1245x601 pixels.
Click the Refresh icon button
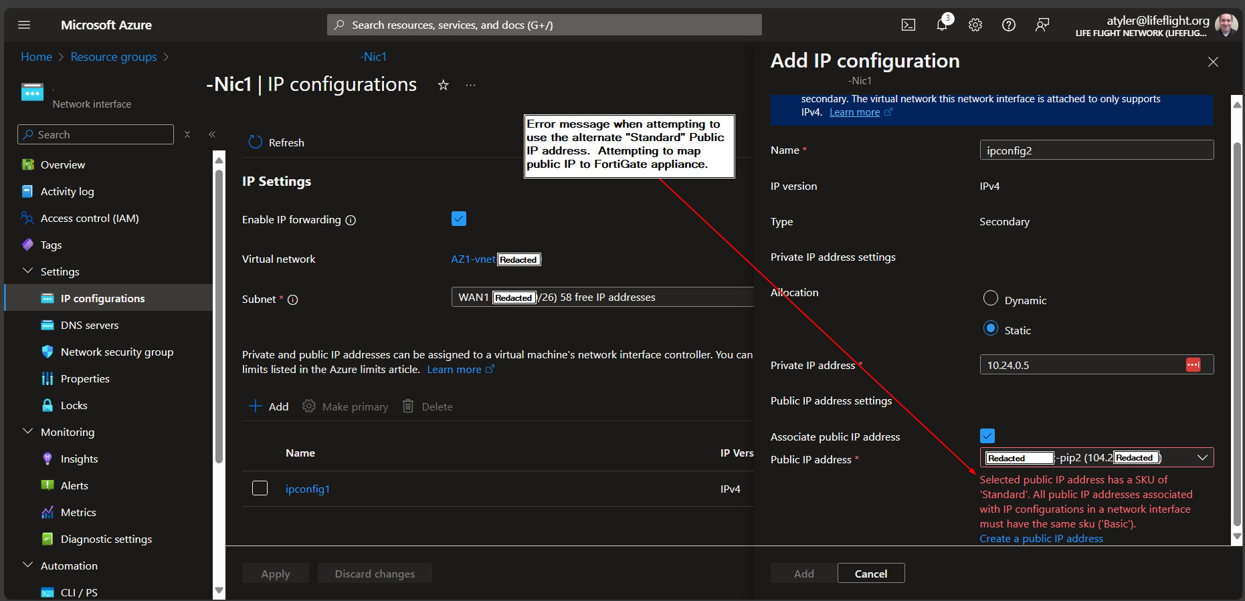click(x=255, y=142)
